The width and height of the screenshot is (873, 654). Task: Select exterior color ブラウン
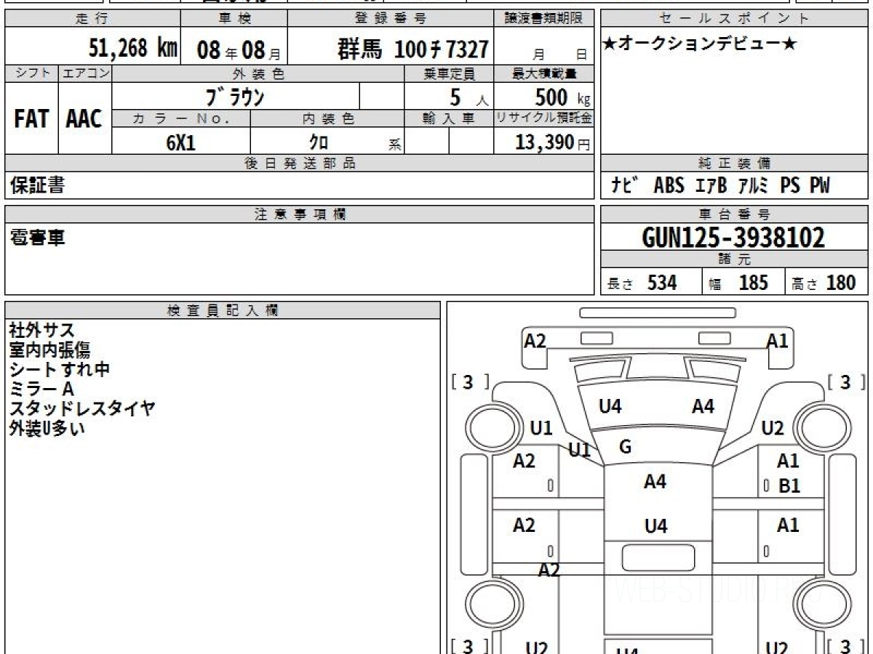click(234, 96)
